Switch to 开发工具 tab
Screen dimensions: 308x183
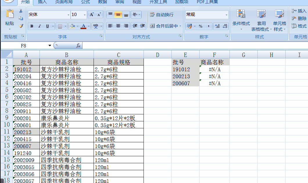coord(158,2)
